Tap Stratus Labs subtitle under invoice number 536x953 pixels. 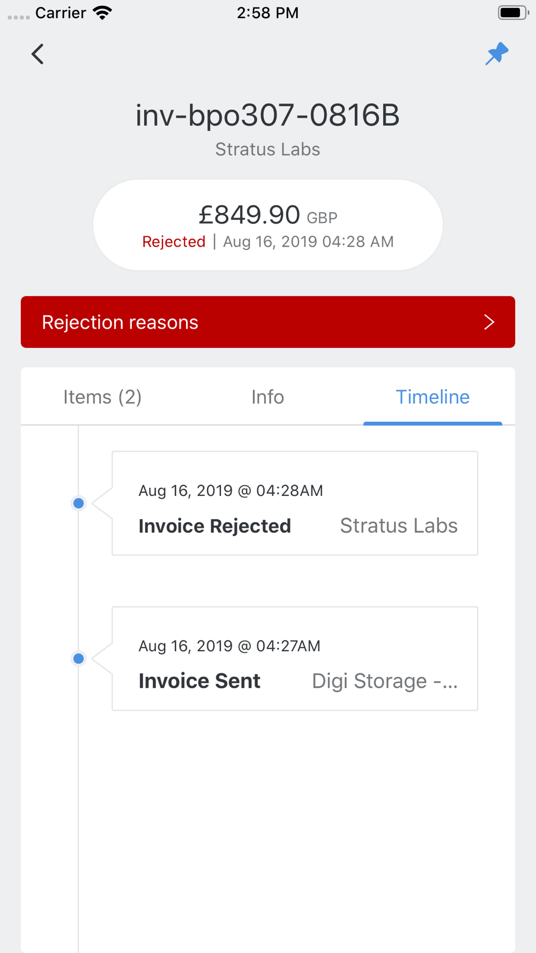267,149
